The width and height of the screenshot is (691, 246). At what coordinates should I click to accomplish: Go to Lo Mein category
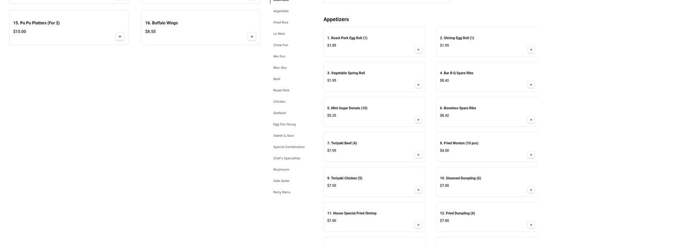(x=279, y=34)
